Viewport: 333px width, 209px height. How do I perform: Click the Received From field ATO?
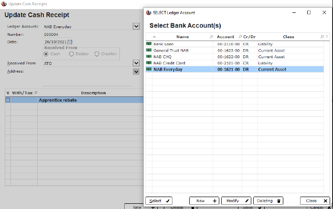(x=87, y=63)
